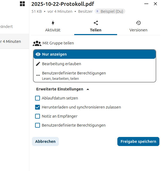
Task: Click the grid view icon
Action: tap(22, 4)
